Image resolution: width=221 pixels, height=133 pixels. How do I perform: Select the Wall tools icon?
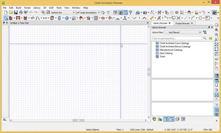click(11, 18)
